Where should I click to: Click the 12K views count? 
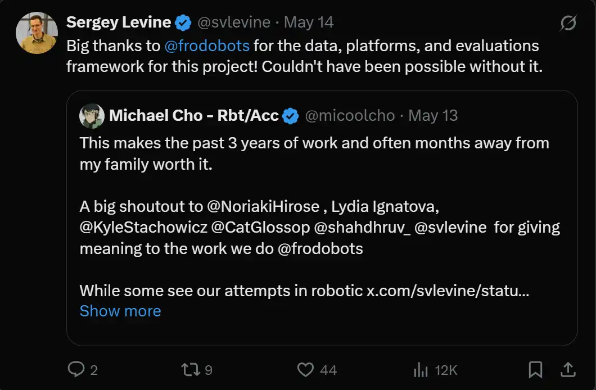[x=445, y=370]
